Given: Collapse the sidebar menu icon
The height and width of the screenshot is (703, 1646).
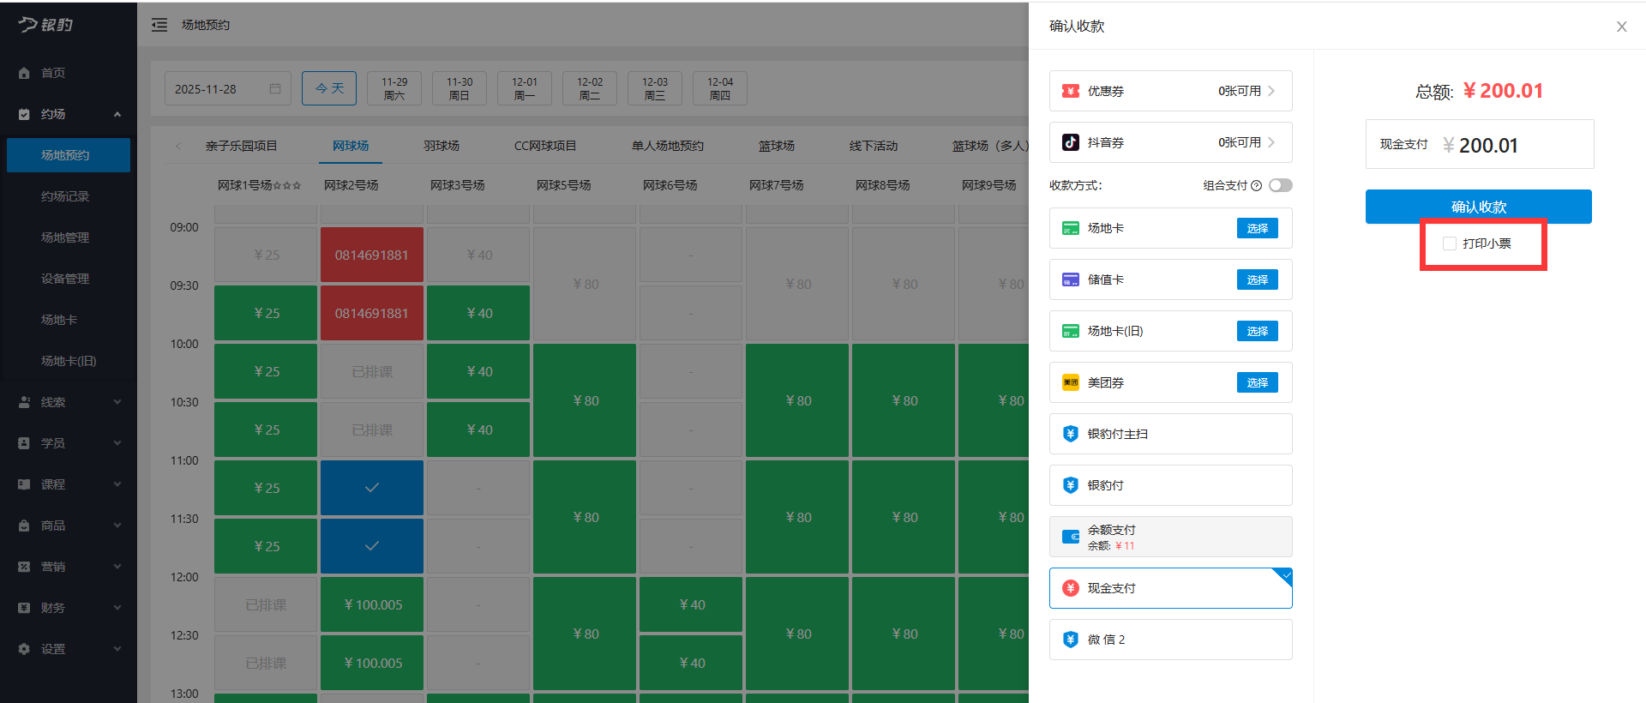Looking at the screenshot, I should click(159, 25).
